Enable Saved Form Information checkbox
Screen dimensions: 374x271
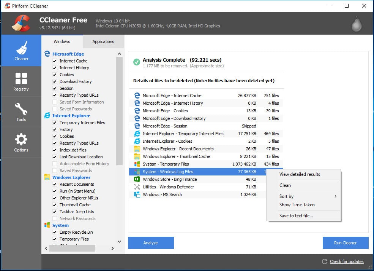pos(55,102)
